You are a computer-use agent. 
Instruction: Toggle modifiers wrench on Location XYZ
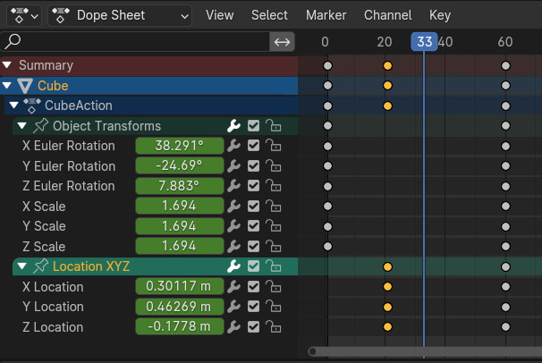234,266
